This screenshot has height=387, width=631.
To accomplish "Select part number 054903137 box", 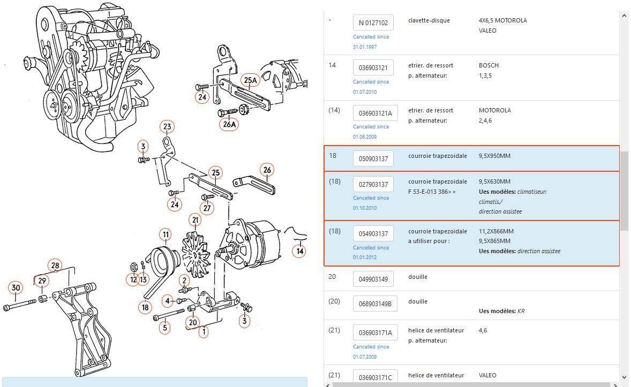I will [373, 234].
